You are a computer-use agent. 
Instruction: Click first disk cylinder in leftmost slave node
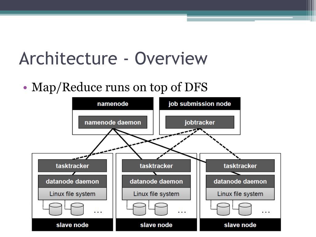click(56, 209)
